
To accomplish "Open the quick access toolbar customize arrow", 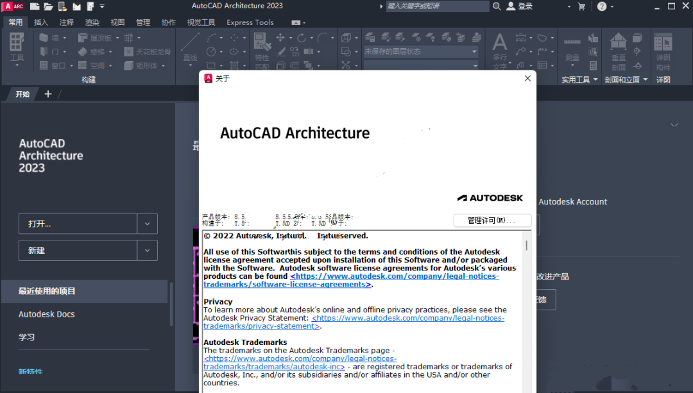I will coord(102,6).
